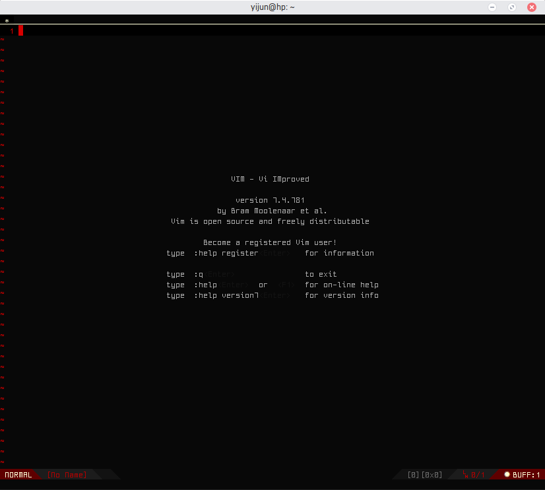This screenshot has width=545, height=490.
Task: Click the 'version 7.4.781' text
Action: [270, 200]
